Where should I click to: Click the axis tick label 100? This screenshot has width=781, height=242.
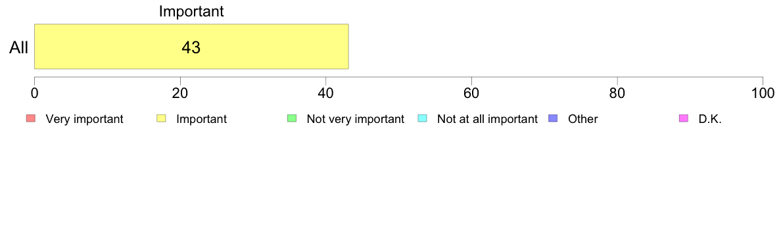pos(763,93)
